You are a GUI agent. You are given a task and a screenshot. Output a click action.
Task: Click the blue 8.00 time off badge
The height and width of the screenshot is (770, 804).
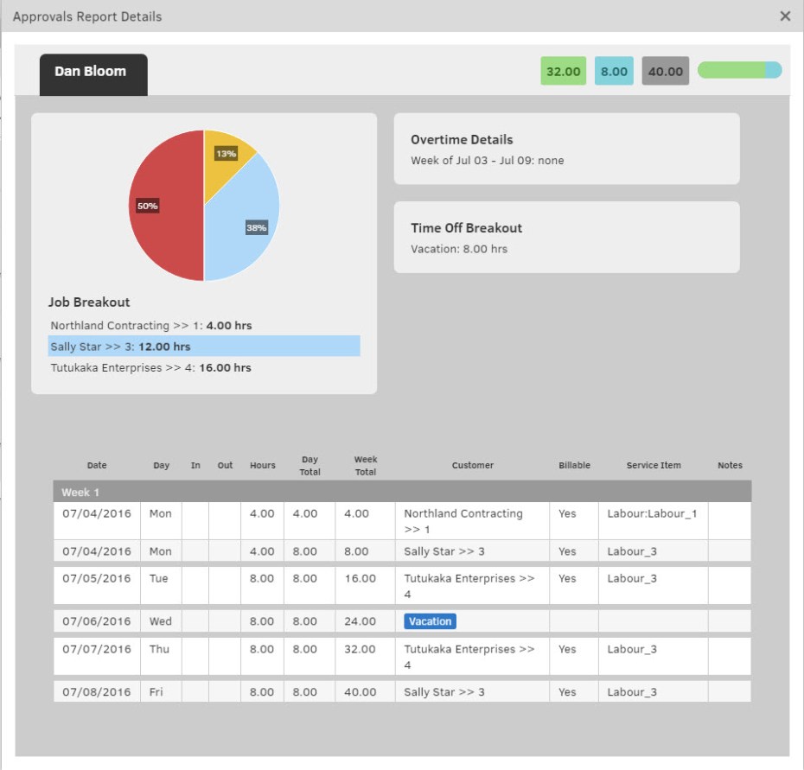pos(614,72)
